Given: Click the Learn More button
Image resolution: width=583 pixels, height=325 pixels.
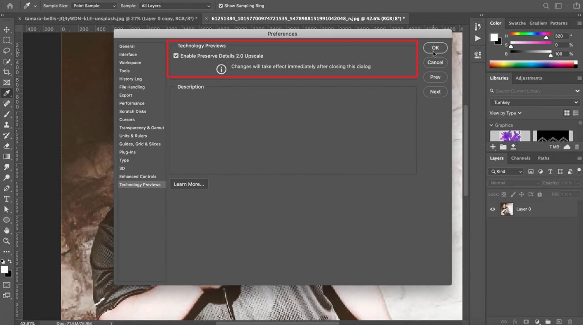Looking at the screenshot, I should (x=189, y=184).
